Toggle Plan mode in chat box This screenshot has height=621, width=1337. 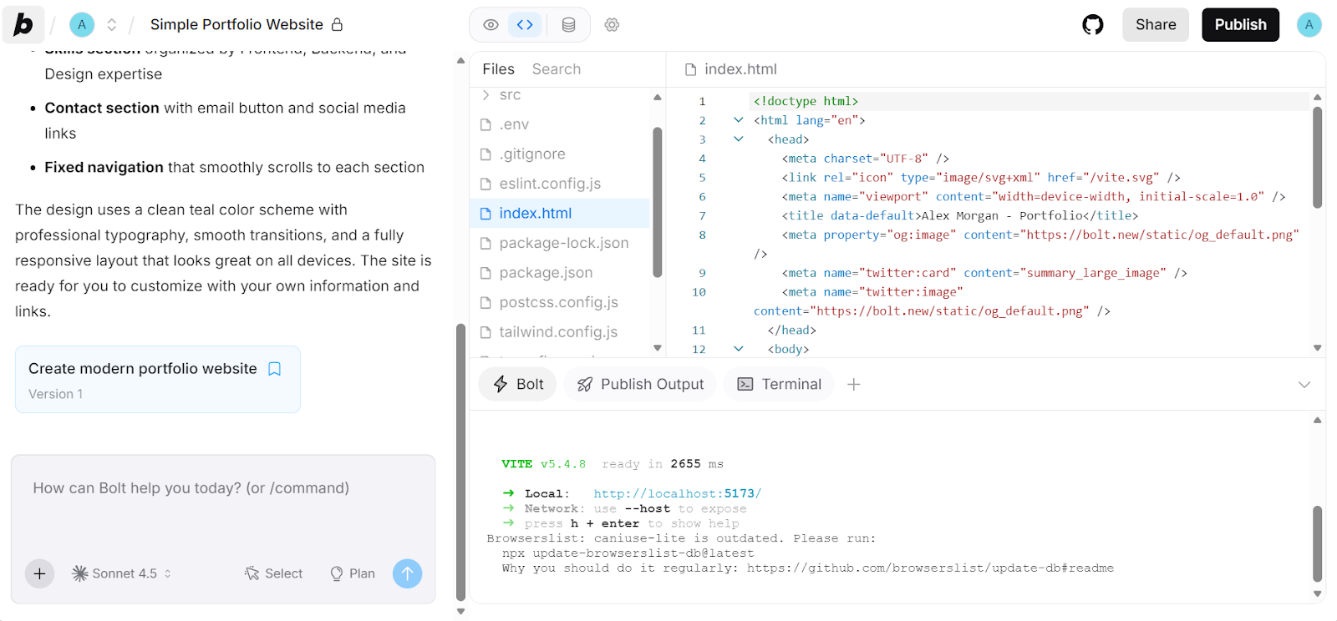[353, 573]
